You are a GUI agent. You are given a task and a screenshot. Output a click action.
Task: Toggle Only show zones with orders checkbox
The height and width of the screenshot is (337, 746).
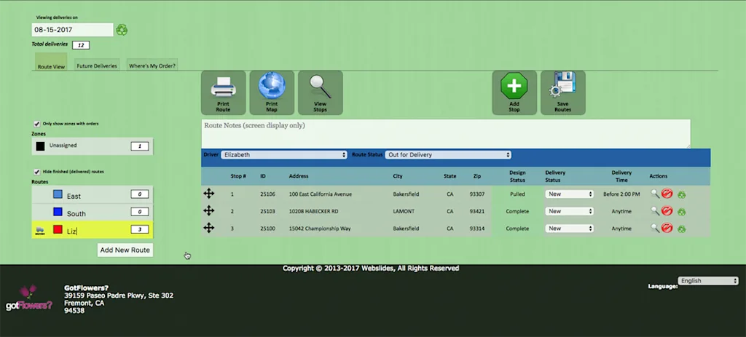(x=36, y=124)
